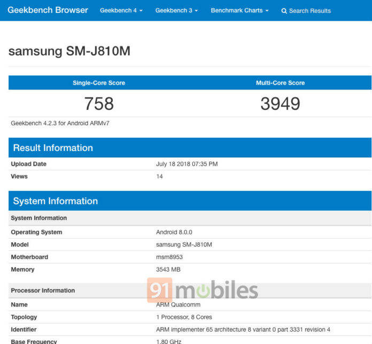Expand the Geekbench 3 dropdown menu
372x344 pixels.
pos(176,11)
